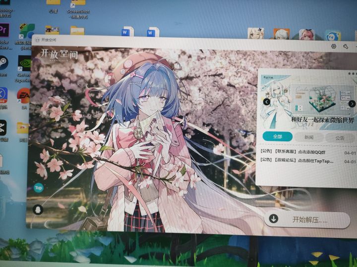Select the 全部 tab
This screenshot has width=357, height=267.
click(x=277, y=136)
